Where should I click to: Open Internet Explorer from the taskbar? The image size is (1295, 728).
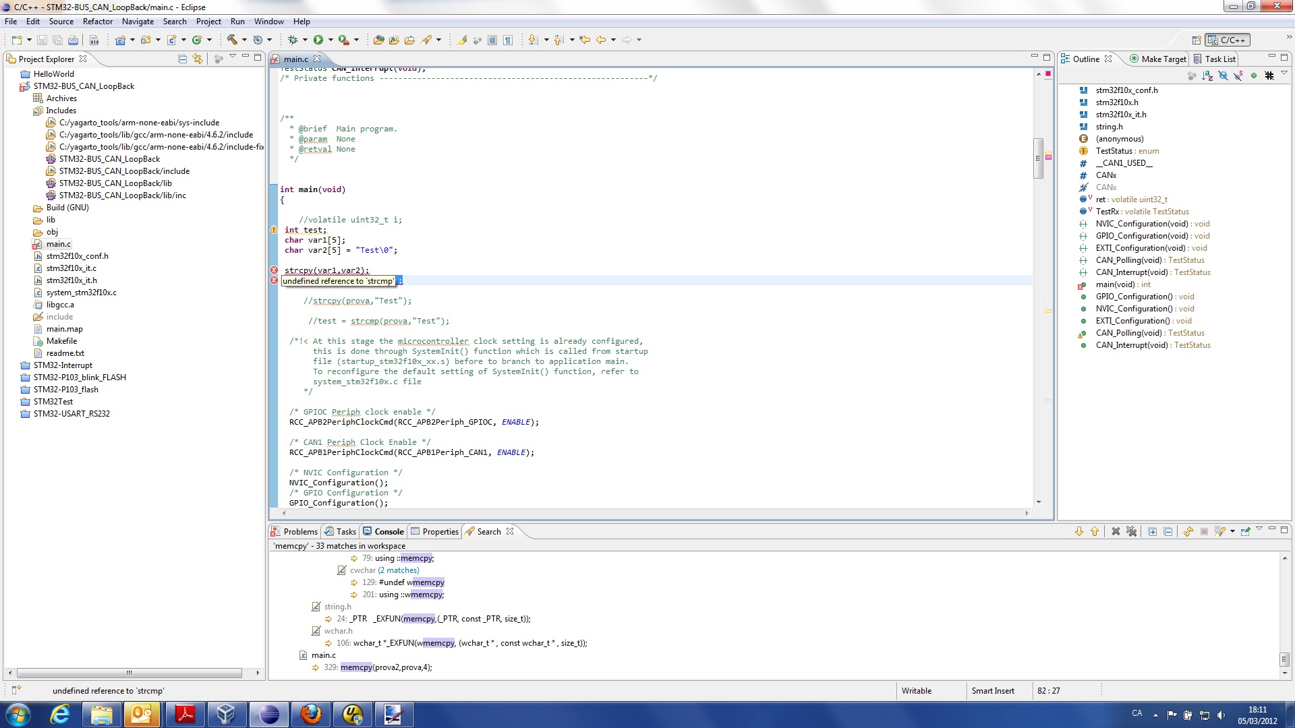pyautogui.click(x=60, y=715)
